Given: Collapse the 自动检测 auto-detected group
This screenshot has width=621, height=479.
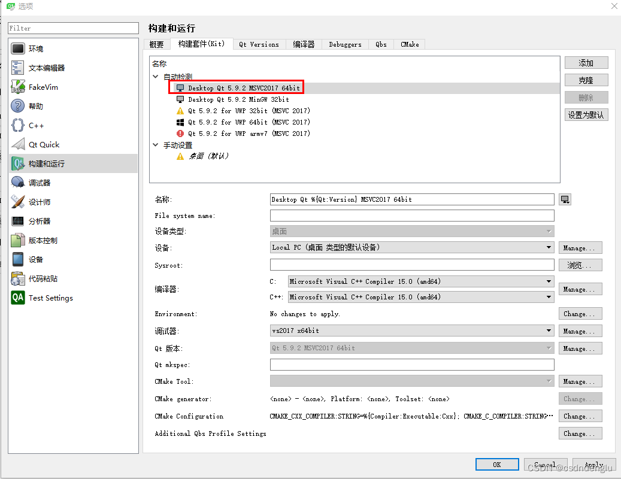Looking at the screenshot, I should pos(156,77).
